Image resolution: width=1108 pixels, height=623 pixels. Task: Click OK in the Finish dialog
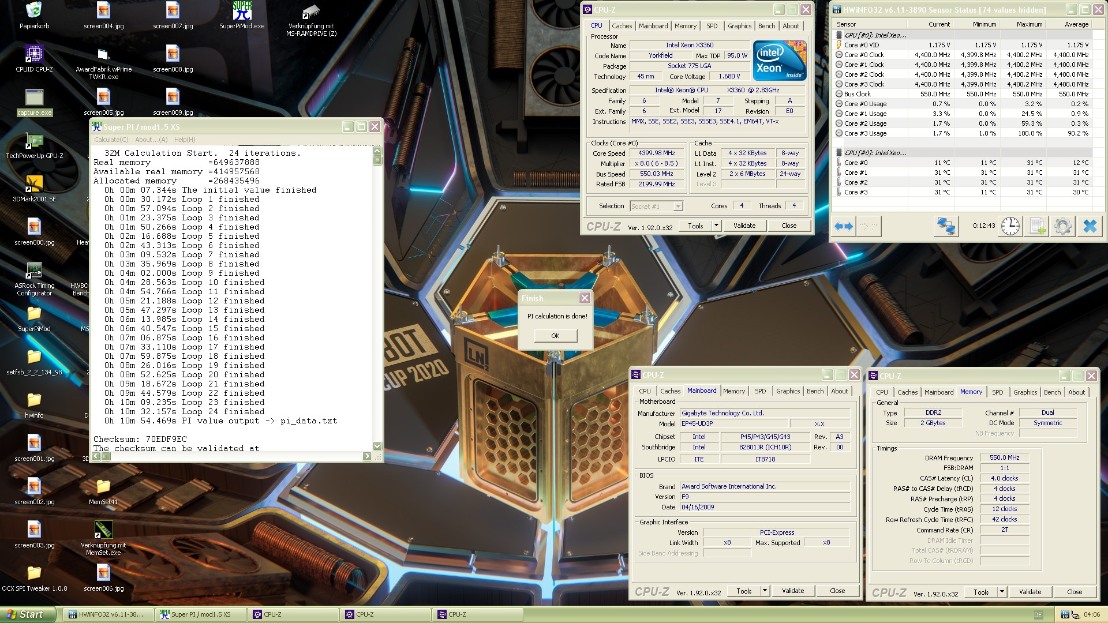[555, 336]
